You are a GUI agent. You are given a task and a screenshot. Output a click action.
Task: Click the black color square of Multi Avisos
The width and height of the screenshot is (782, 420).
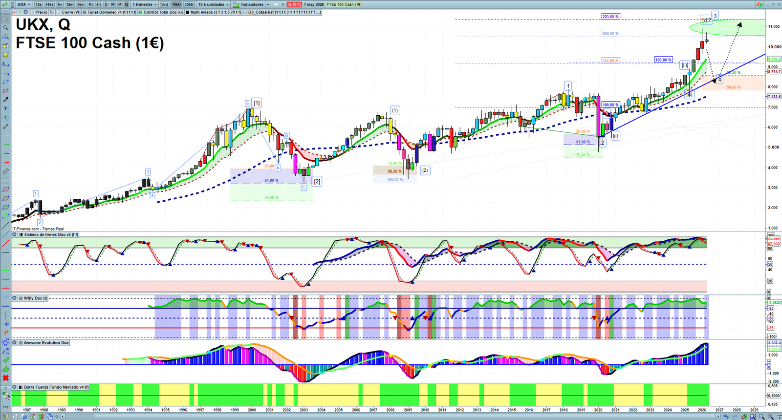coord(188,12)
